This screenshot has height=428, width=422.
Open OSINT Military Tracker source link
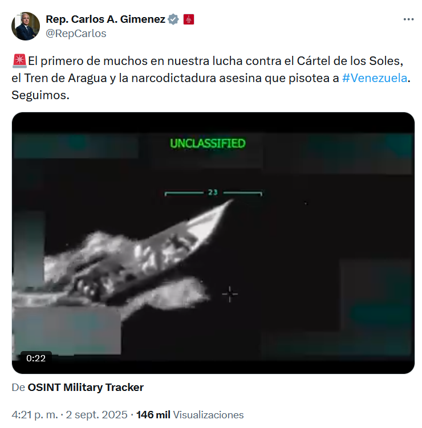coord(86,388)
